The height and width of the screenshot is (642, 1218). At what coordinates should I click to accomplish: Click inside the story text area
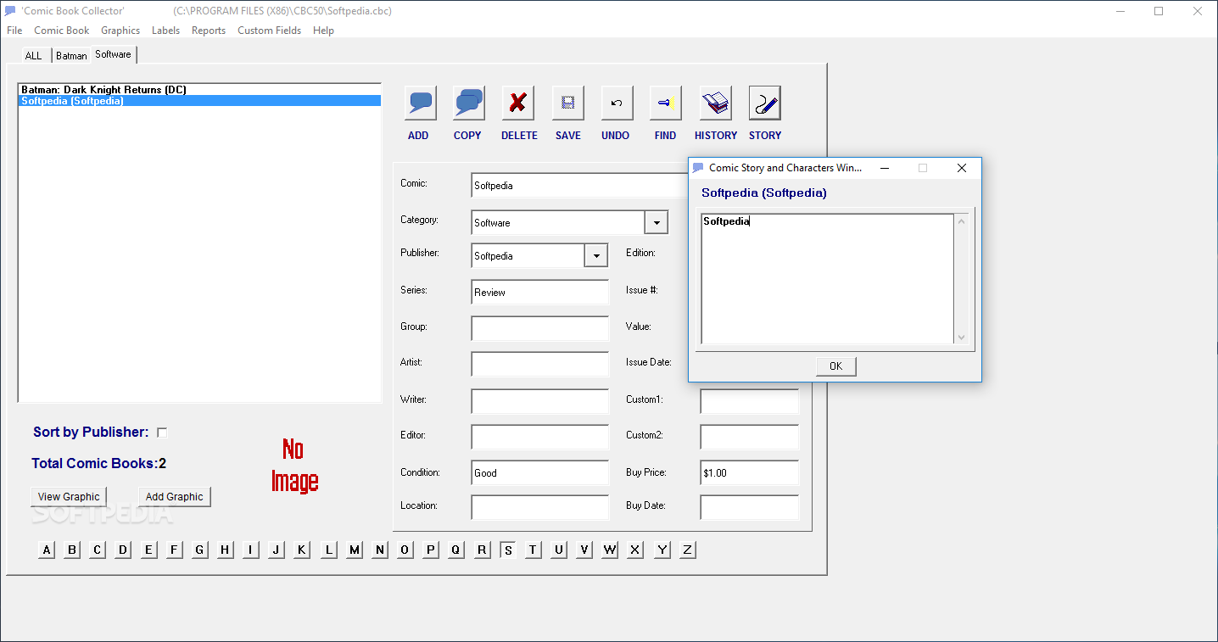[828, 279]
